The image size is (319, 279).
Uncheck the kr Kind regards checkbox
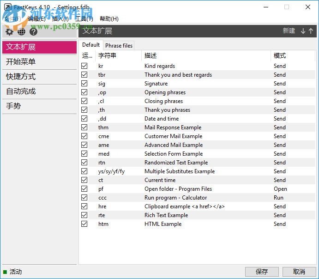click(84, 66)
